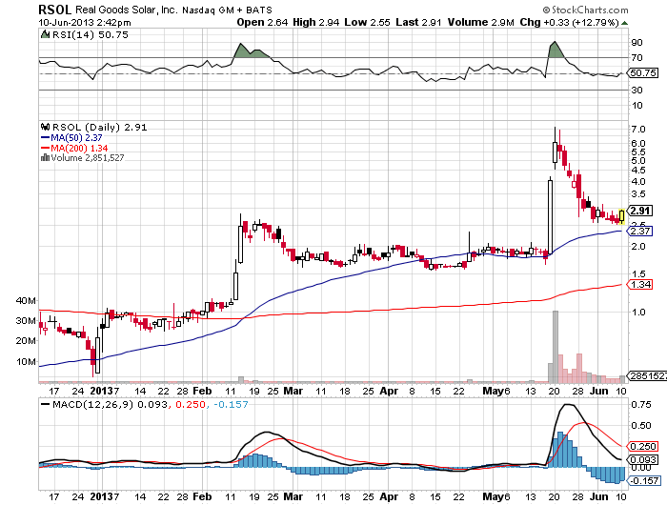Image resolution: width=667 pixels, height=505 pixels.
Task: Click the blue -0.157 histogram value in MACD label
Action: [231, 404]
